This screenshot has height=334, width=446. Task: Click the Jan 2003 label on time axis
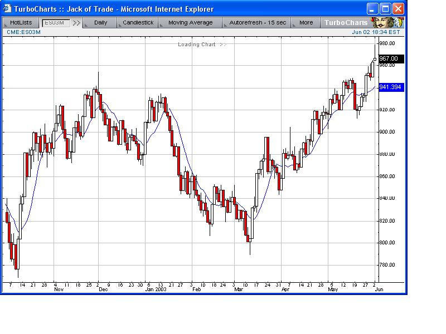tap(156, 289)
